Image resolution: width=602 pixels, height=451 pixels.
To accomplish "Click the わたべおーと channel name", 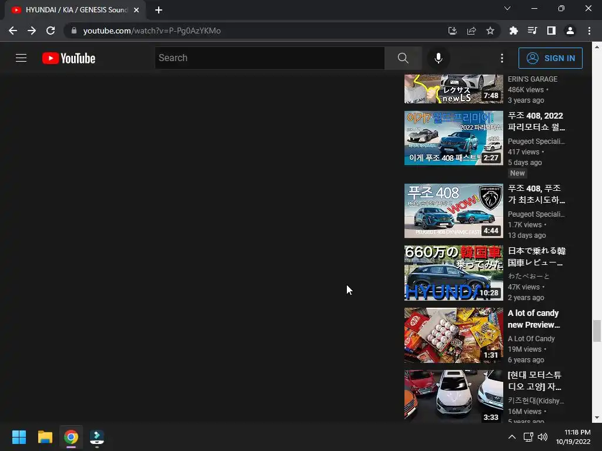I will click(x=529, y=276).
